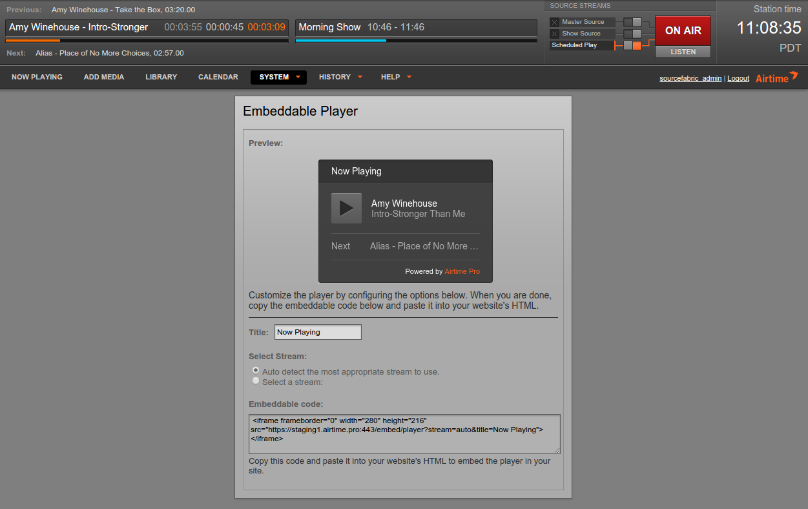The height and width of the screenshot is (509, 808).
Task: Click the ON AIR indicator
Action: coord(683,30)
